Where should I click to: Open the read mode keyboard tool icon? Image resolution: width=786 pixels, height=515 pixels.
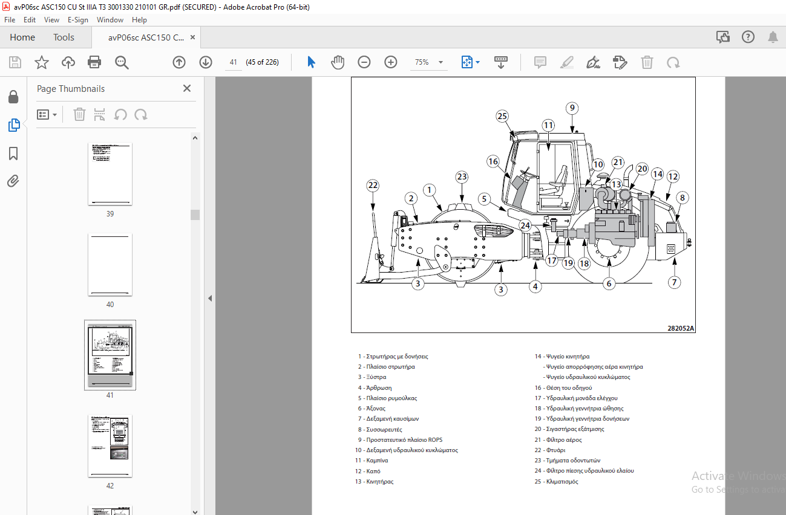pos(501,62)
